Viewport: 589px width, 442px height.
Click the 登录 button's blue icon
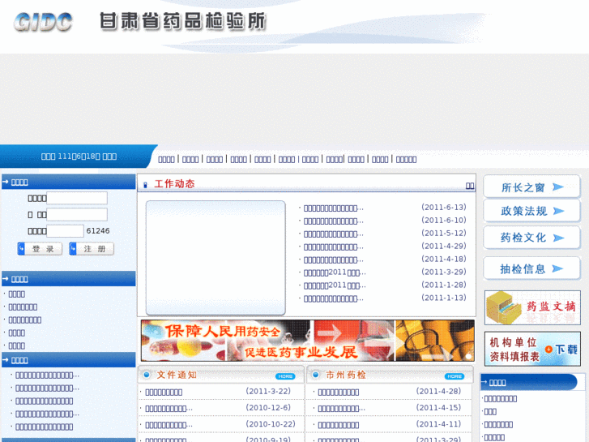point(21,249)
